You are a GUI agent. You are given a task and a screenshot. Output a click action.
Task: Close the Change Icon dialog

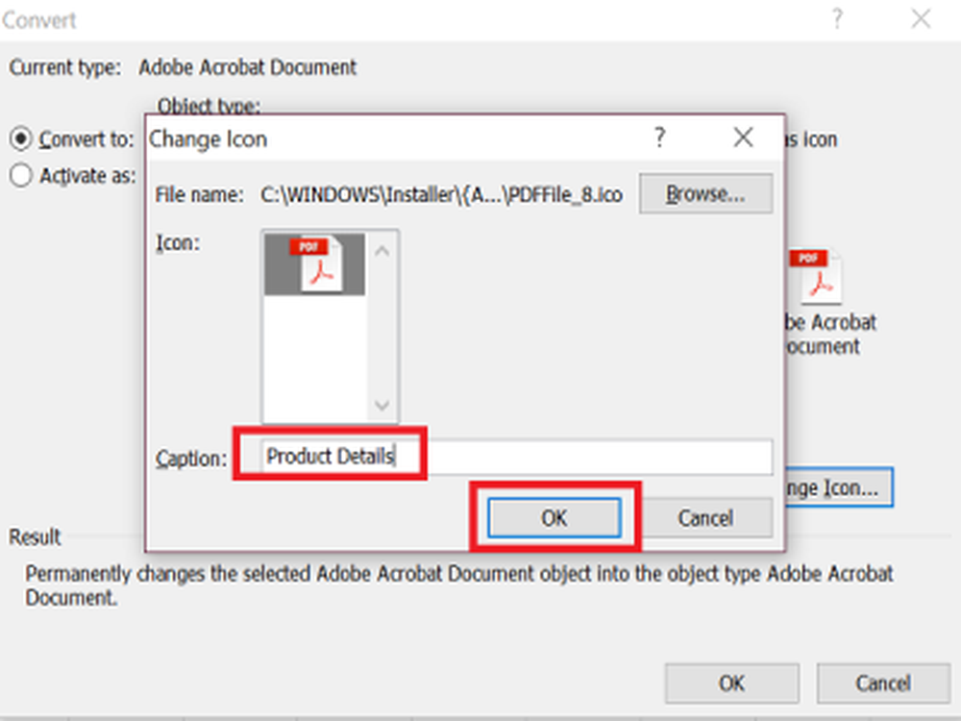point(743,138)
